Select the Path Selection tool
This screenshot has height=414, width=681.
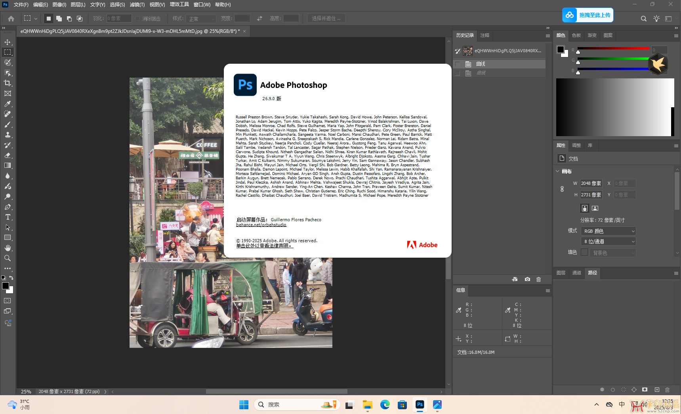point(8,227)
